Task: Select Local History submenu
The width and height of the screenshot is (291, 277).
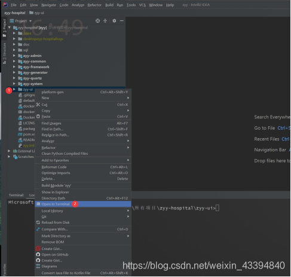Action: point(83,211)
